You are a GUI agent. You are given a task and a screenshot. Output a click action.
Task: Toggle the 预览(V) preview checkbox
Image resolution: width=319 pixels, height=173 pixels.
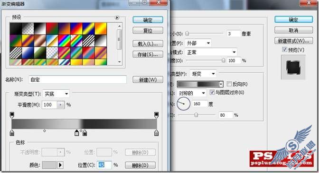tap(285, 49)
